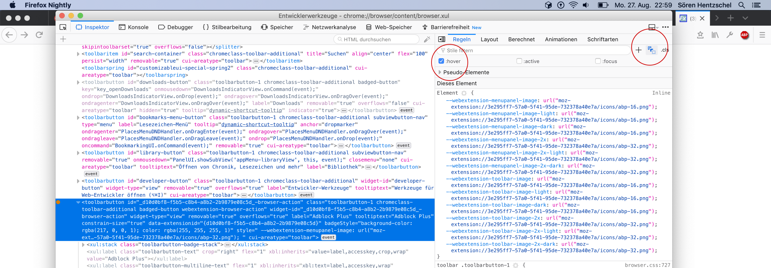
Task: Open the Apple menu
Action: tap(13, 5)
